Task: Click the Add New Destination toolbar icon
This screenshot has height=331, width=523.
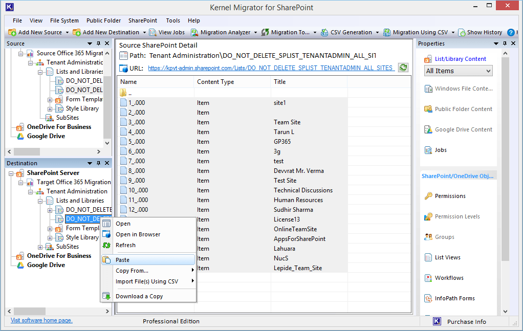Action: 77,32
